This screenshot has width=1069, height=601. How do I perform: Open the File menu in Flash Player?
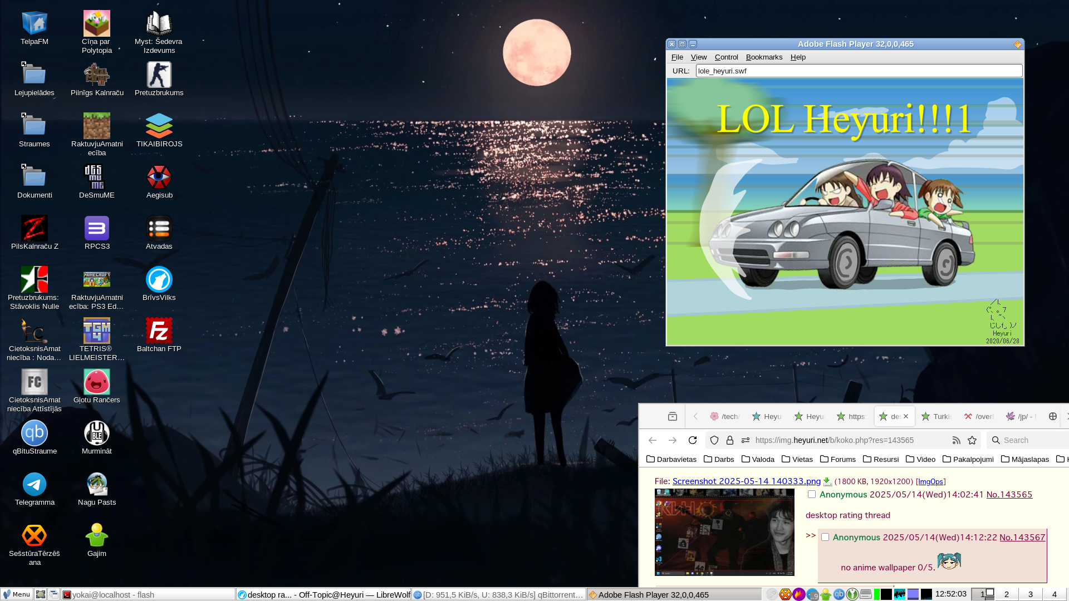pyautogui.click(x=677, y=57)
